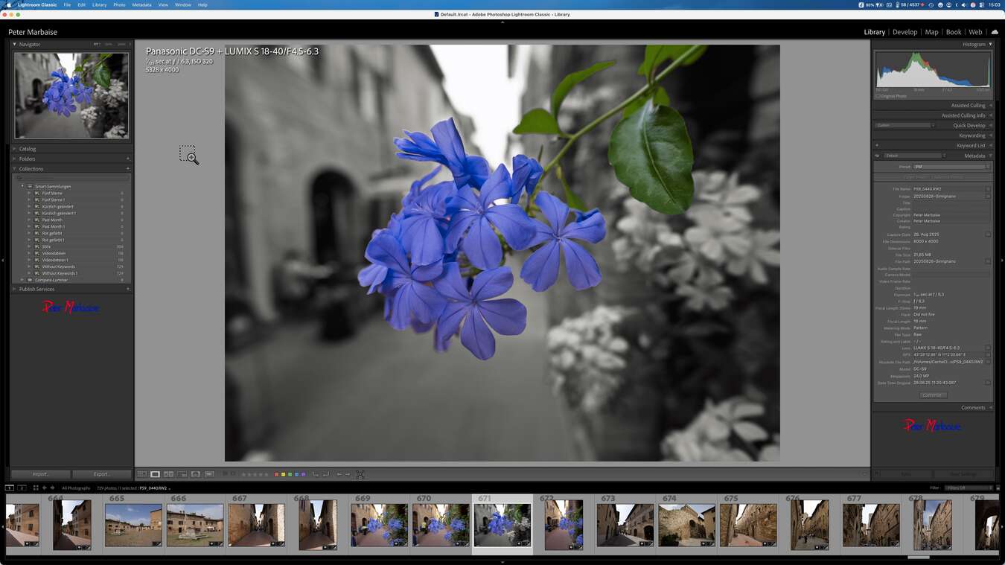
Task: Set blue color label
Action: click(296, 474)
